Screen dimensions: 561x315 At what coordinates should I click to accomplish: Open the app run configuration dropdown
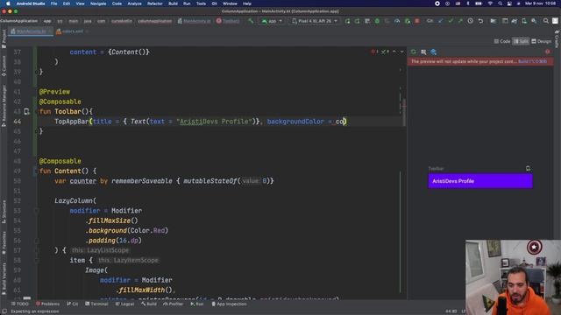(x=272, y=21)
